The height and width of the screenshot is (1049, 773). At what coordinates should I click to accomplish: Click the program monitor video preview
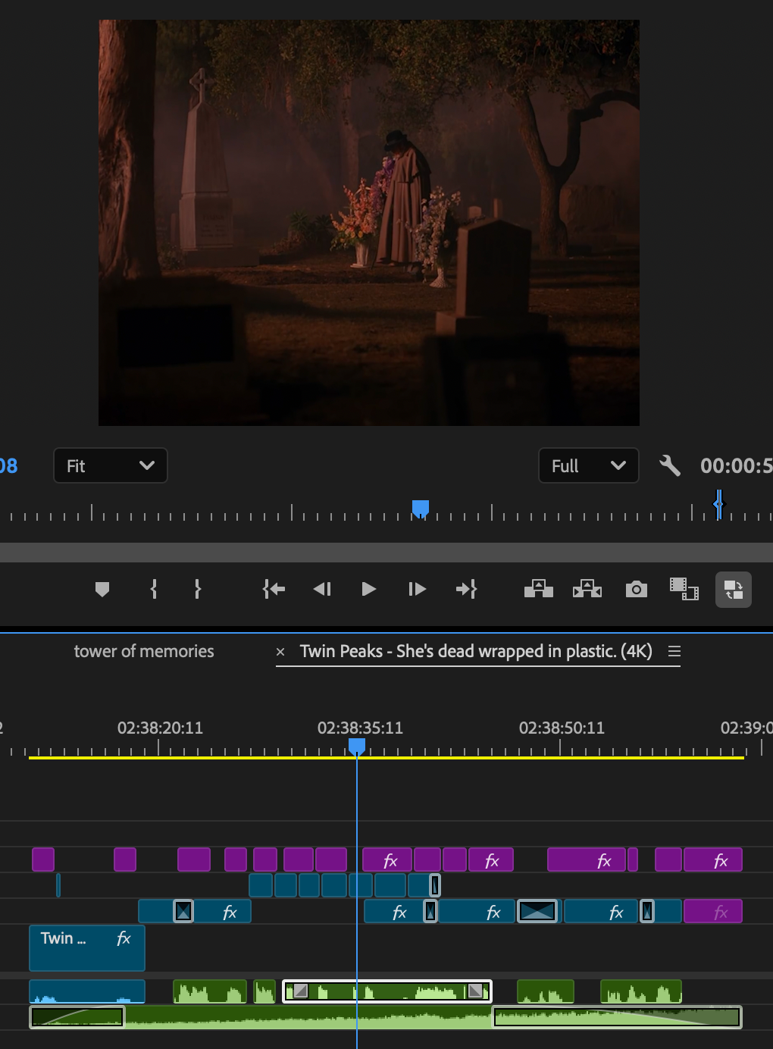369,223
